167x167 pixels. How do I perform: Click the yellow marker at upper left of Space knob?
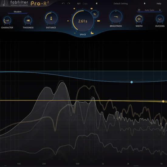coord(74,9)
